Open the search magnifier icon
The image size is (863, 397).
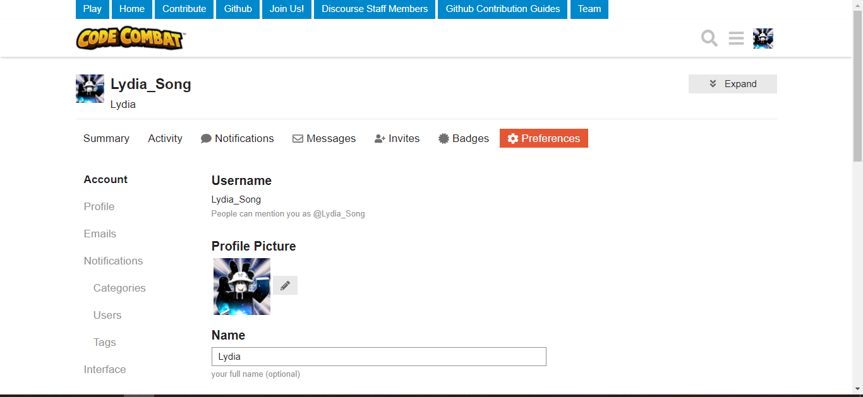click(x=709, y=39)
